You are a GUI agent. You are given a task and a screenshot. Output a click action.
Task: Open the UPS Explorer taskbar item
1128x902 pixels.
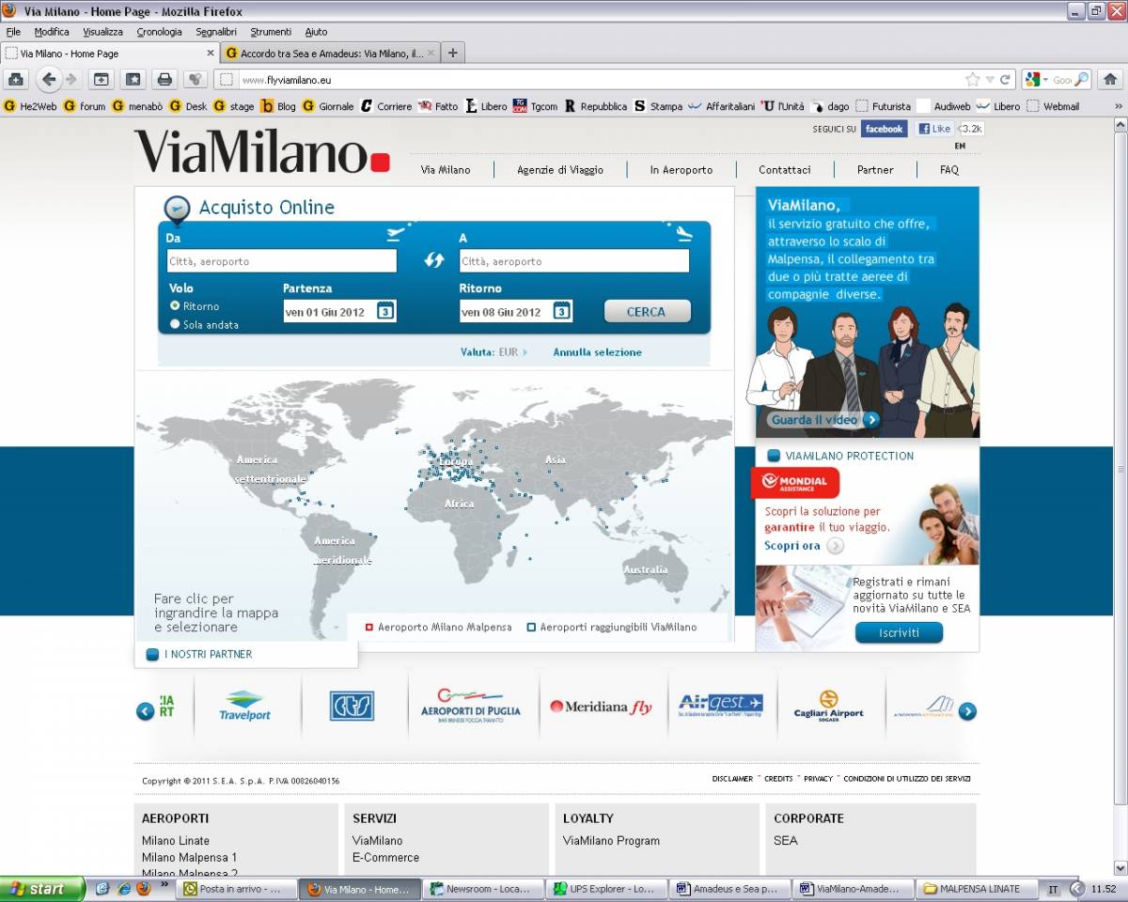tap(606, 888)
